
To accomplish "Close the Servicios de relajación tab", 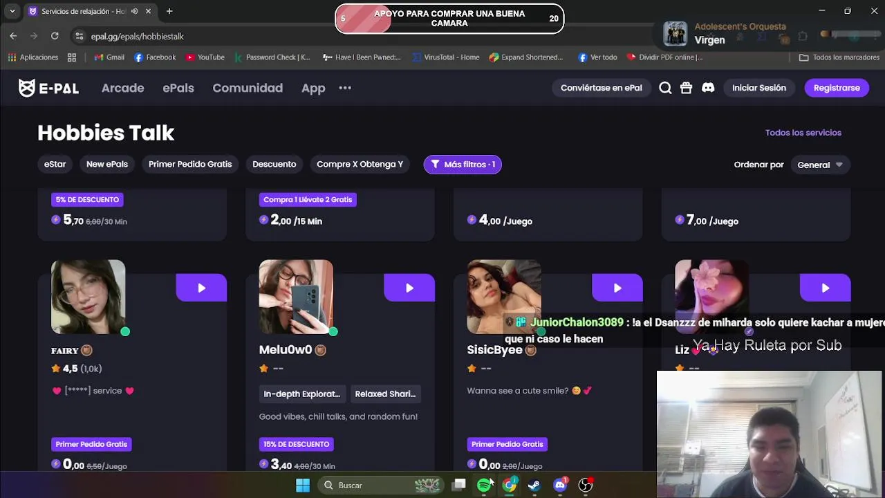I will pyautogui.click(x=149, y=11).
